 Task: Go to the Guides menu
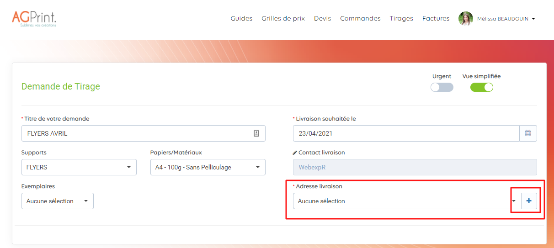241,19
